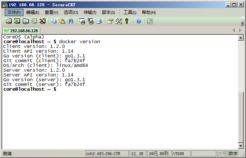Click the Copy icon in toolbar
The image size is (246, 158).
54,21
